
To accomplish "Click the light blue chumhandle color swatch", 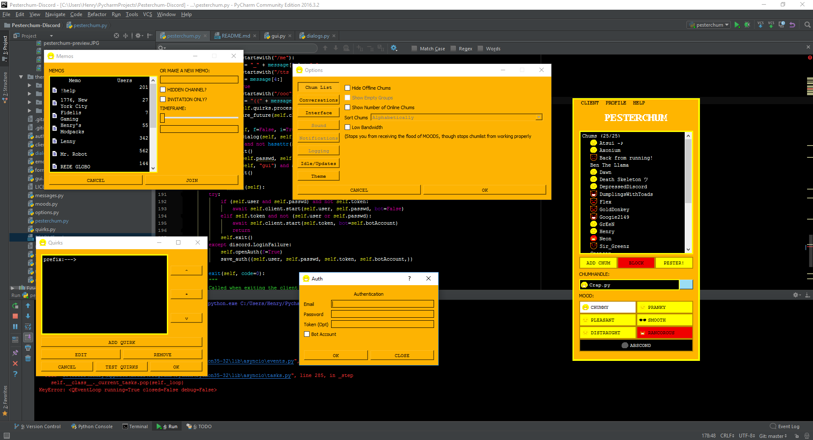I will point(686,285).
